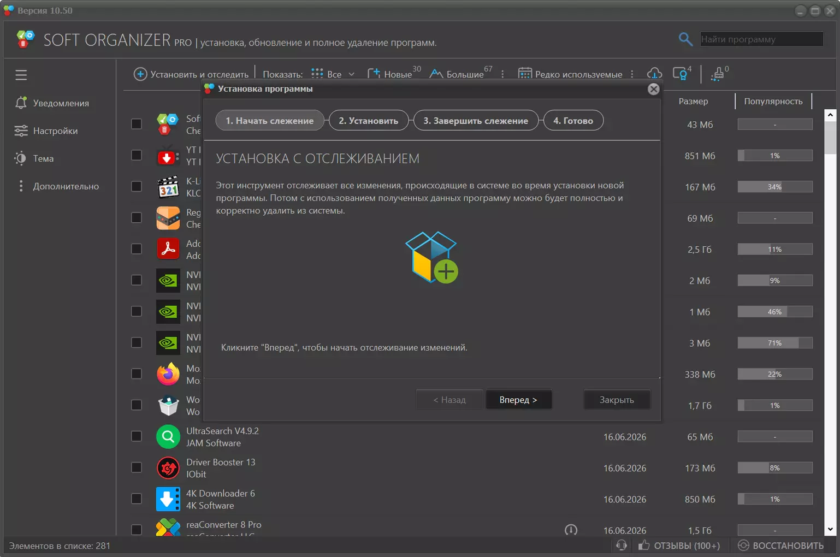Check the Driver Booster 13 checkbox
The height and width of the screenshot is (557, 840).
pyautogui.click(x=137, y=467)
